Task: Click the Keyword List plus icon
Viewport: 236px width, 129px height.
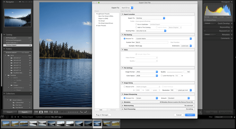Action: pyautogui.click(x=205, y=31)
